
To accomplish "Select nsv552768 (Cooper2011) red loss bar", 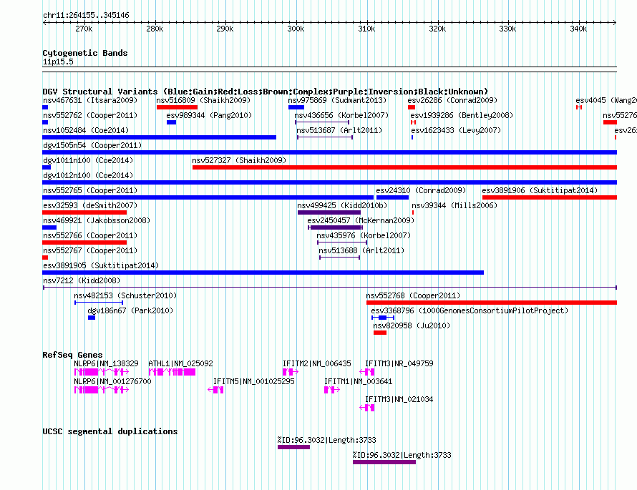I will (492, 303).
